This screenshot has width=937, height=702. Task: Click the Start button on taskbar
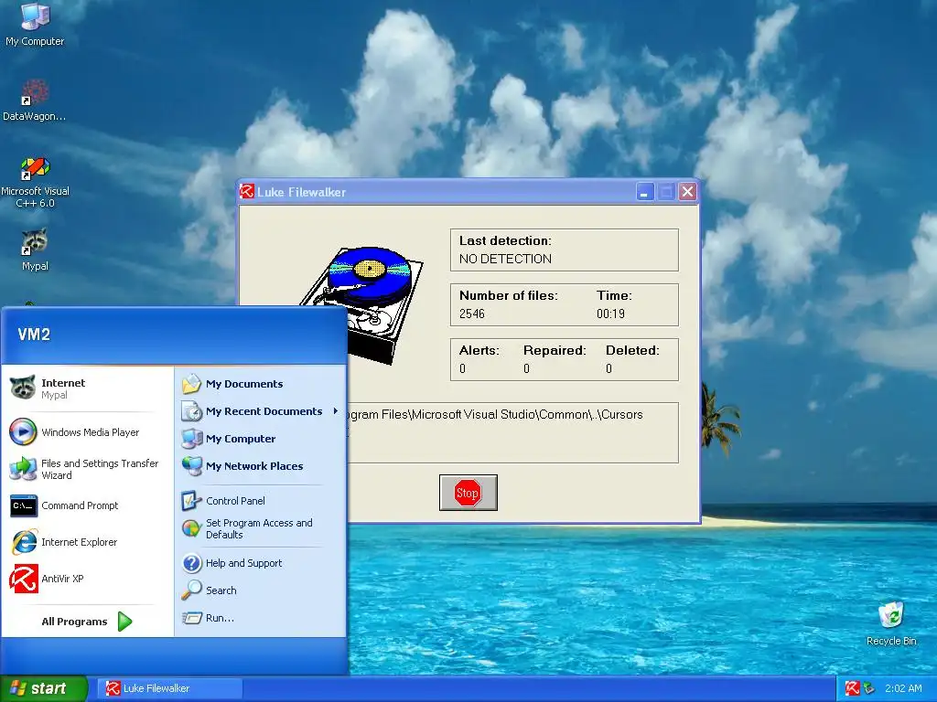(44, 688)
